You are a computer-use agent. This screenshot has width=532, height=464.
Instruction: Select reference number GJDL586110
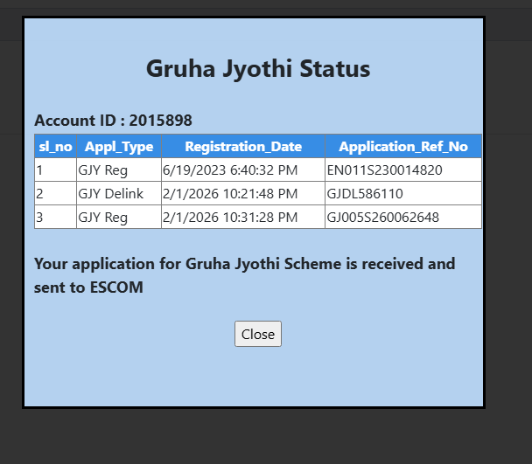[365, 194]
